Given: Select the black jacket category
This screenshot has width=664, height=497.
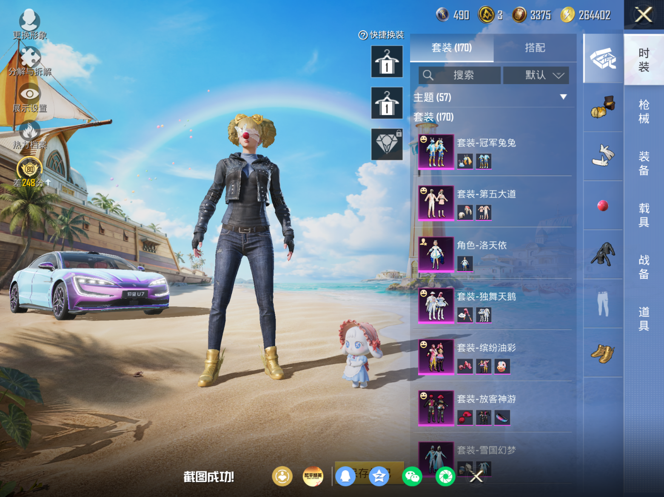Looking at the screenshot, I should pyautogui.click(x=603, y=254).
